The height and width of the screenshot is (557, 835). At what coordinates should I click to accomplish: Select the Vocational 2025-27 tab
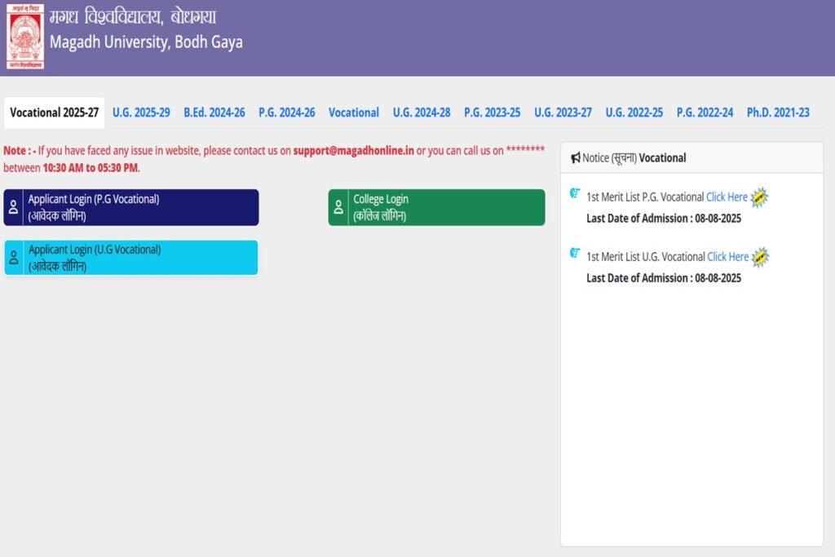click(x=55, y=113)
